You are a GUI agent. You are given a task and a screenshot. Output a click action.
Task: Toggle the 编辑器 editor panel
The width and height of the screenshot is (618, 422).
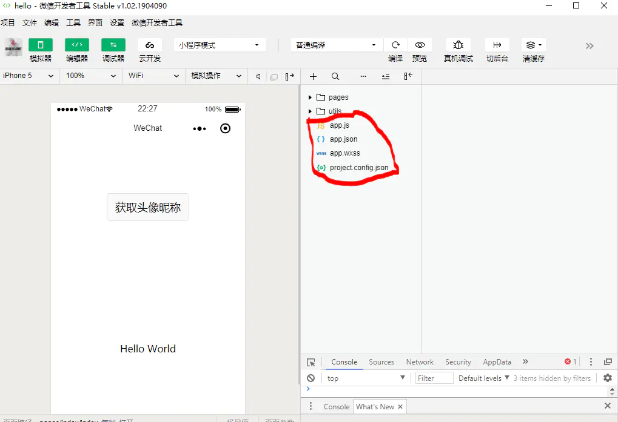(x=77, y=45)
